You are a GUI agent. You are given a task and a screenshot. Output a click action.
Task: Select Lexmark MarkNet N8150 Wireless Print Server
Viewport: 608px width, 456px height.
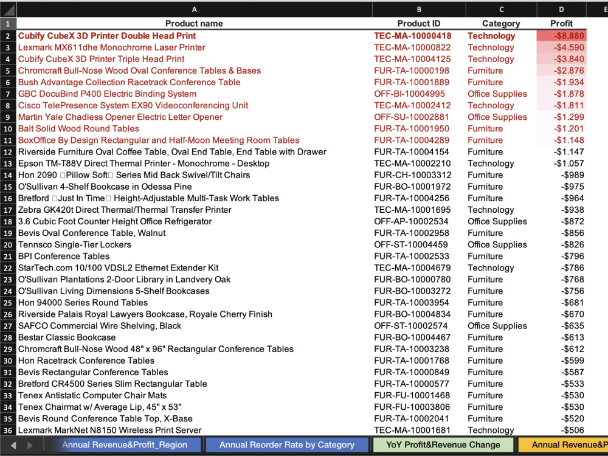[195, 430]
